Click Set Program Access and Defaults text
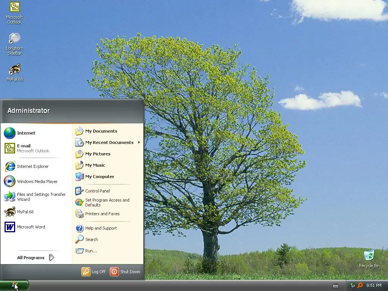 tap(107, 202)
